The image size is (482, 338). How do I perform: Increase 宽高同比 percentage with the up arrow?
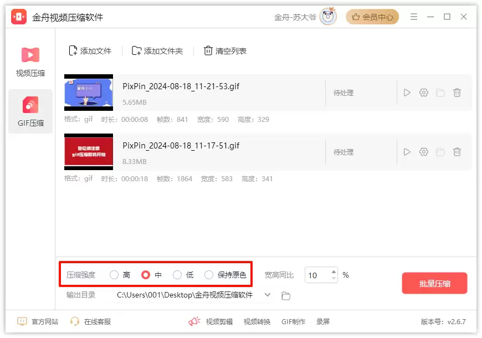(x=334, y=272)
